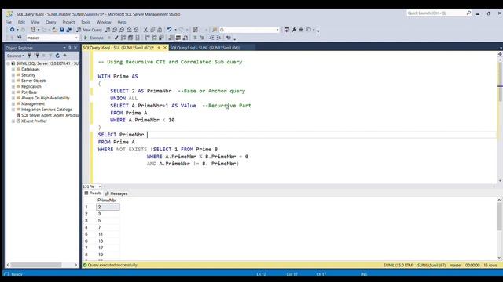Open the Help menu
Screen dimensions: 503x282
[x=122, y=22]
